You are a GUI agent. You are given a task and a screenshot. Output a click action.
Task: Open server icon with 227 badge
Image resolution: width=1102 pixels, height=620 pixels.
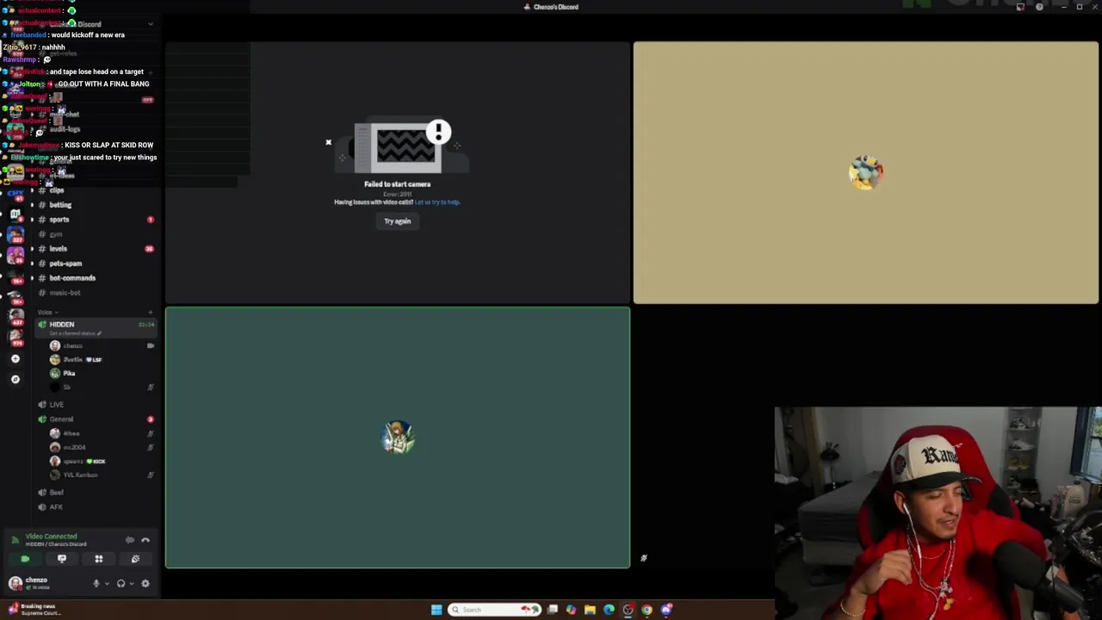[x=15, y=235]
